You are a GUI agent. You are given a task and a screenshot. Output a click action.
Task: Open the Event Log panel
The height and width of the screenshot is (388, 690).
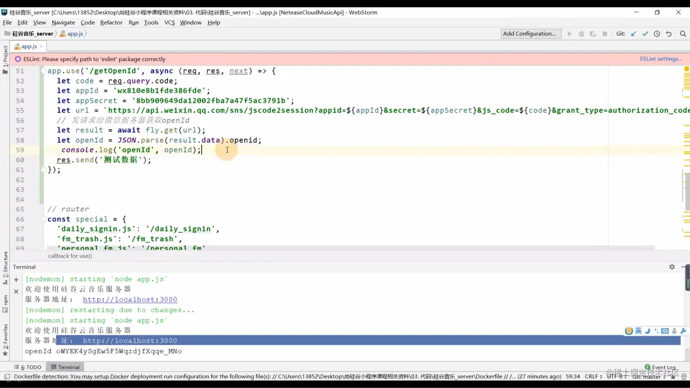click(x=660, y=367)
